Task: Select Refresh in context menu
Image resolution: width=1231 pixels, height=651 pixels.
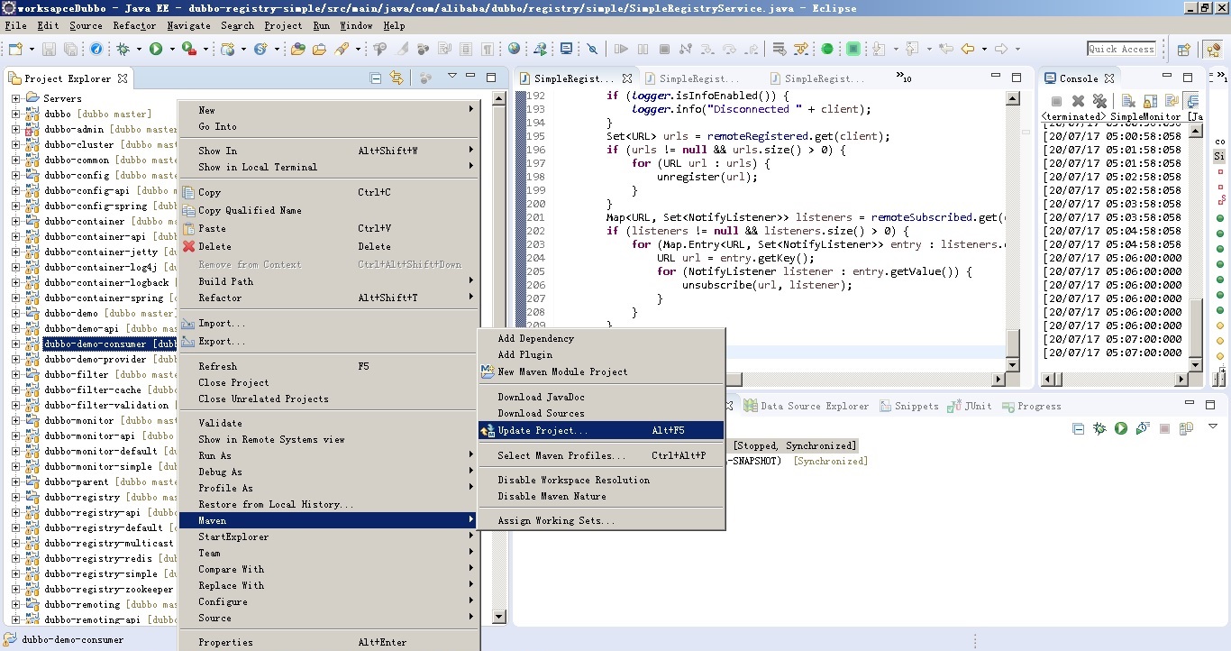Action: click(329, 366)
